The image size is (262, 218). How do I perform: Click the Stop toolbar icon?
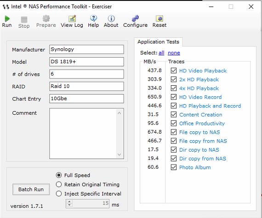(x=24, y=19)
